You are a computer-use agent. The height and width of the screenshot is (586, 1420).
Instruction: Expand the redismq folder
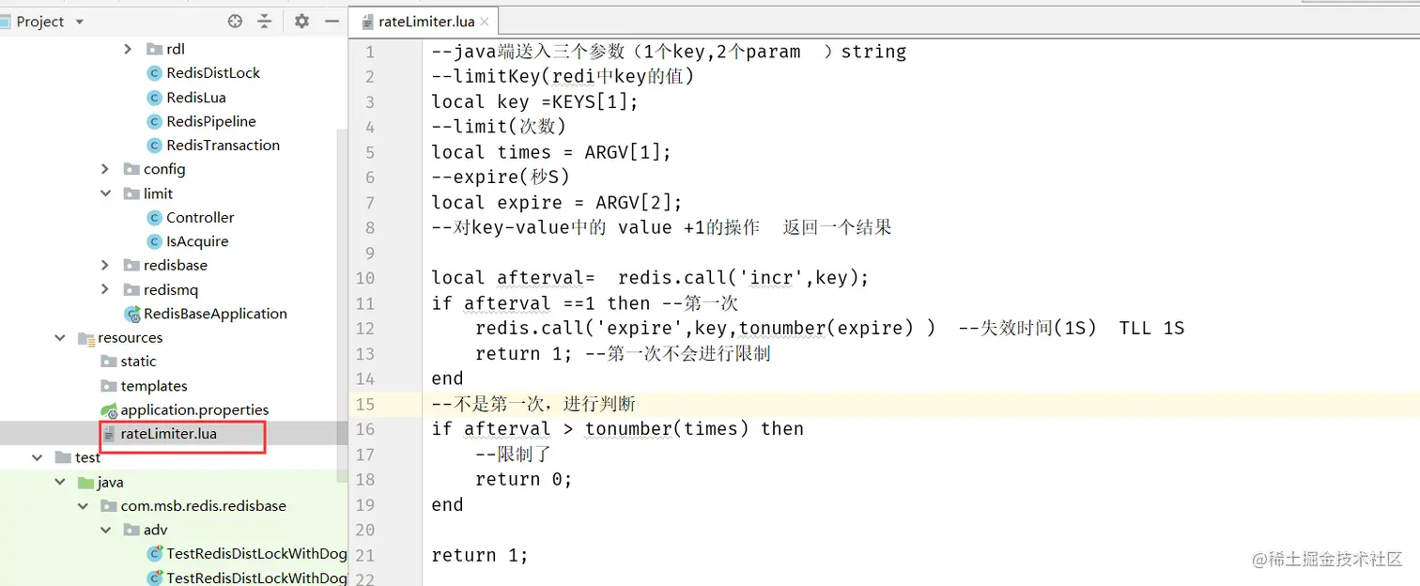tap(105, 289)
